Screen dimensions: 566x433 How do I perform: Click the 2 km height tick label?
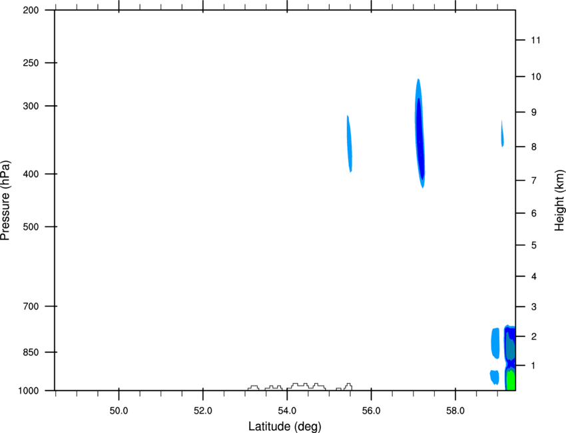coord(534,336)
